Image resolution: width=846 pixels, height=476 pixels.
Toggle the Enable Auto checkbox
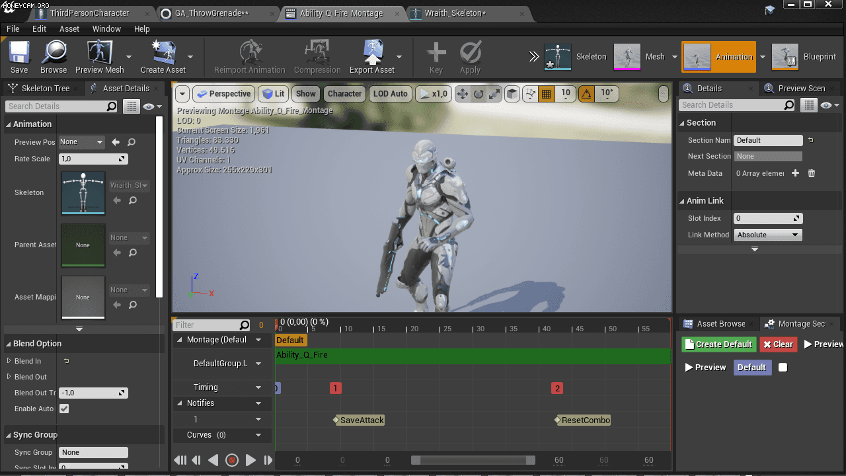click(64, 409)
